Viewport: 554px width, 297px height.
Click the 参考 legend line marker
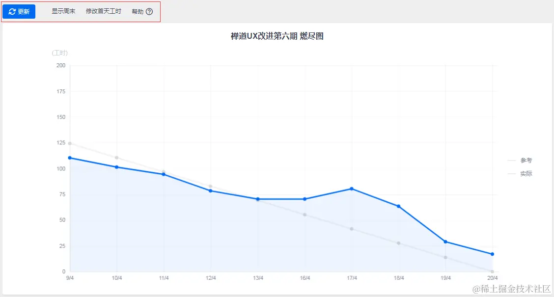[511, 160]
